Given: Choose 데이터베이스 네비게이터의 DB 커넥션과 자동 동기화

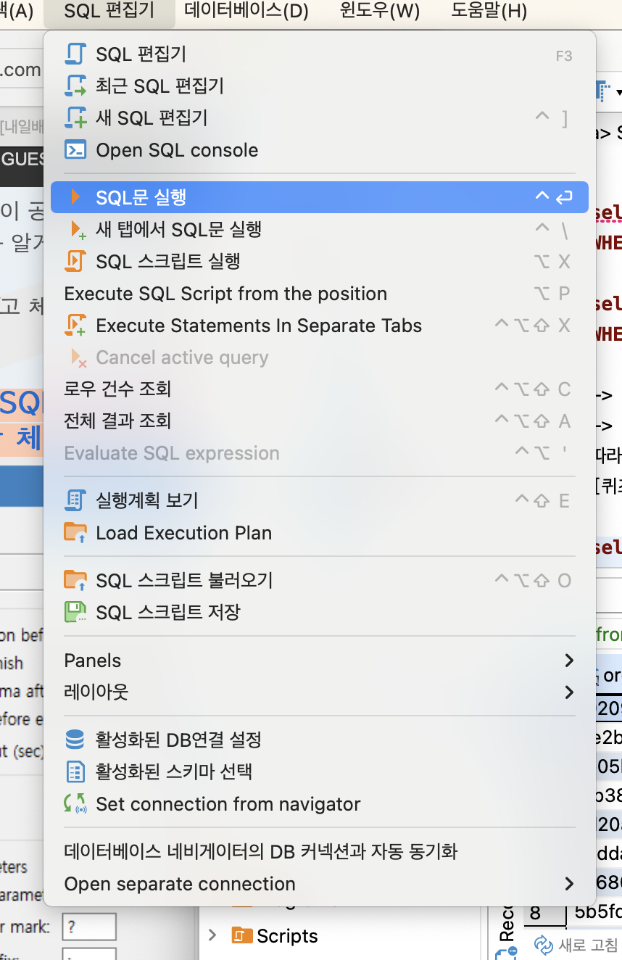Looking at the screenshot, I should [x=319, y=851].
